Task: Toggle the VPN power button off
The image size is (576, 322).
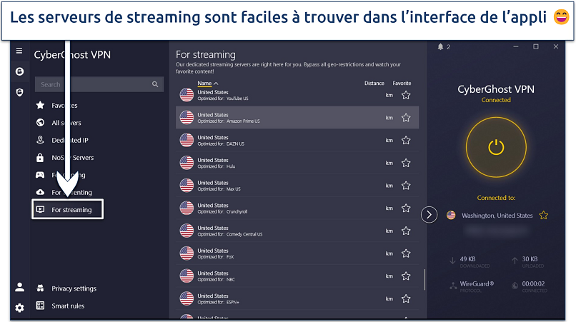Action: [x=496, y=147]
